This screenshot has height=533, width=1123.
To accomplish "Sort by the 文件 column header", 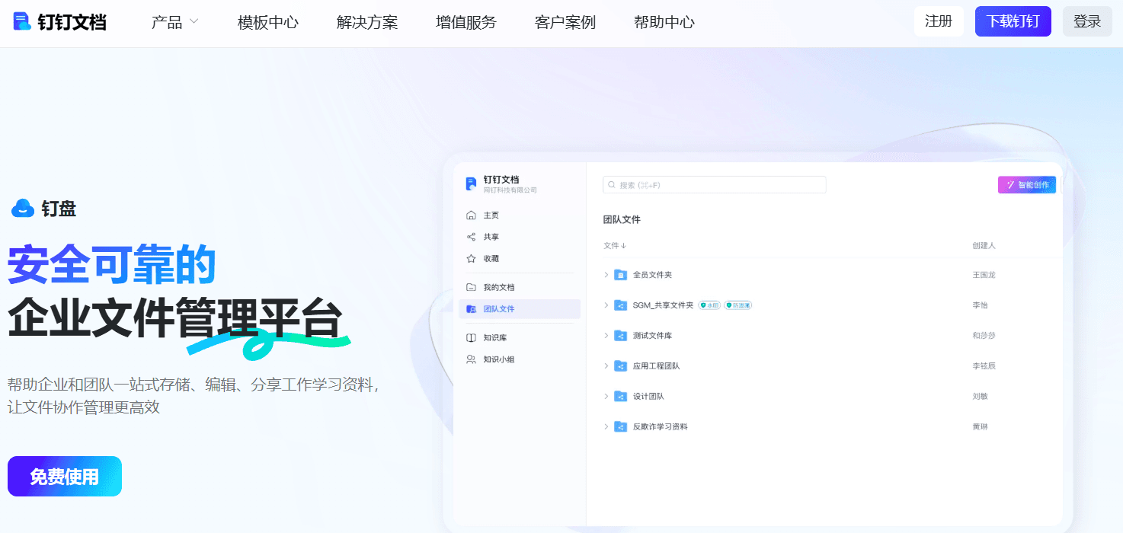I will [615, 246].
